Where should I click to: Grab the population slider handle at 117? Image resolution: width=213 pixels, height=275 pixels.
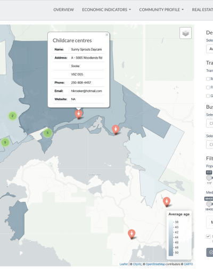(209, 177)
